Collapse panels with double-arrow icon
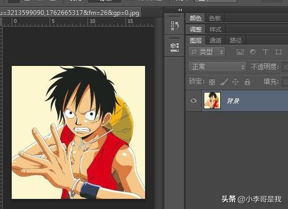288x209 pixels. [180, 10]
